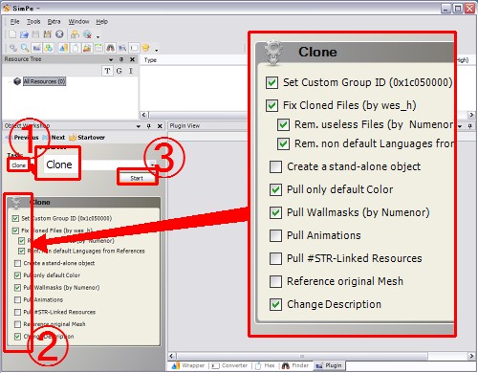
Task: Click the colored spheres toolbar icon
Action: (48, 48)
